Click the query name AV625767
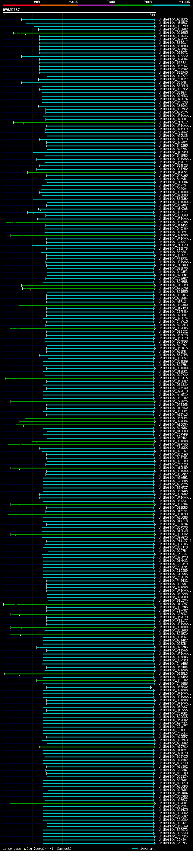Screen dimensions: 193x851 click(11, 10)
